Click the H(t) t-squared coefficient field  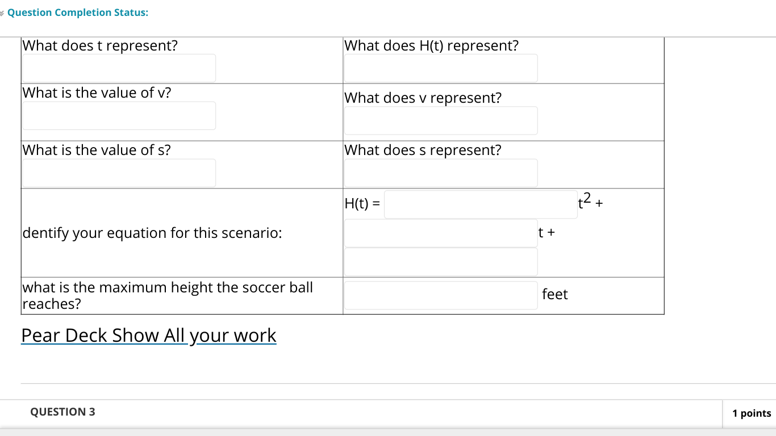[481, 204]
